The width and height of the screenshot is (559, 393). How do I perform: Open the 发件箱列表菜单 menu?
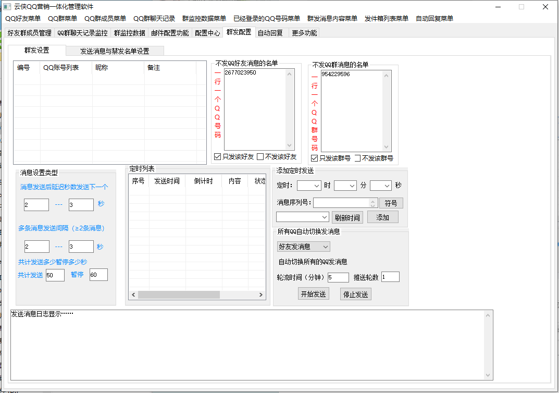[387, 19]
